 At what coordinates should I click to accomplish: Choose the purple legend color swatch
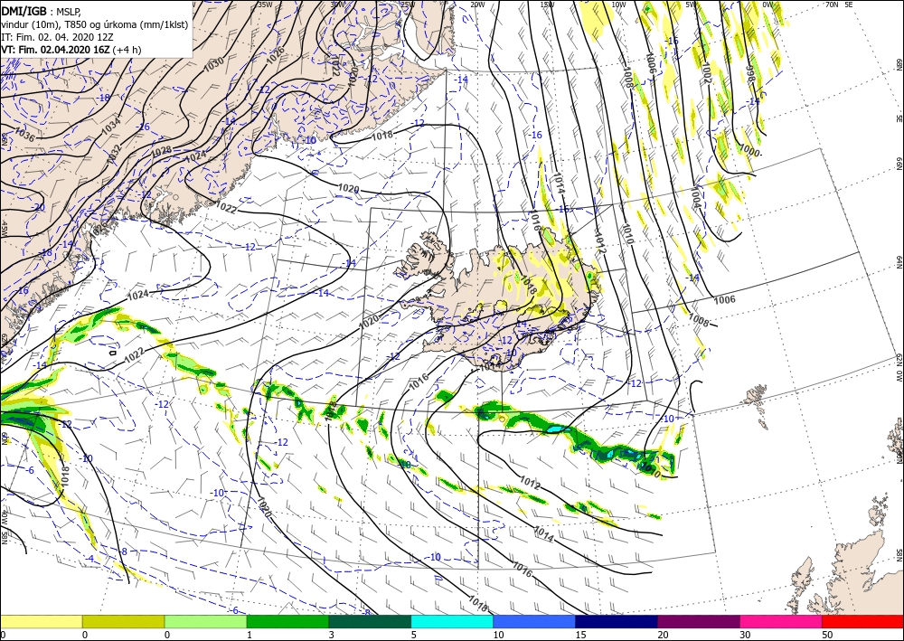pos(699,621)
